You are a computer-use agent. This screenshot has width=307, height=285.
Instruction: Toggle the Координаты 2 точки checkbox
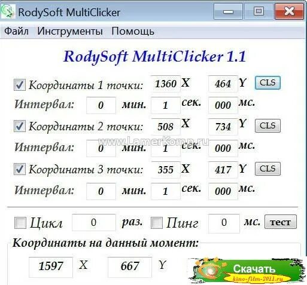[20, 126]
